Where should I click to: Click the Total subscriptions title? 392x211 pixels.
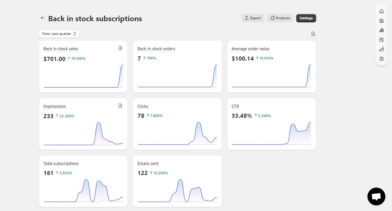tap(61, 163)
